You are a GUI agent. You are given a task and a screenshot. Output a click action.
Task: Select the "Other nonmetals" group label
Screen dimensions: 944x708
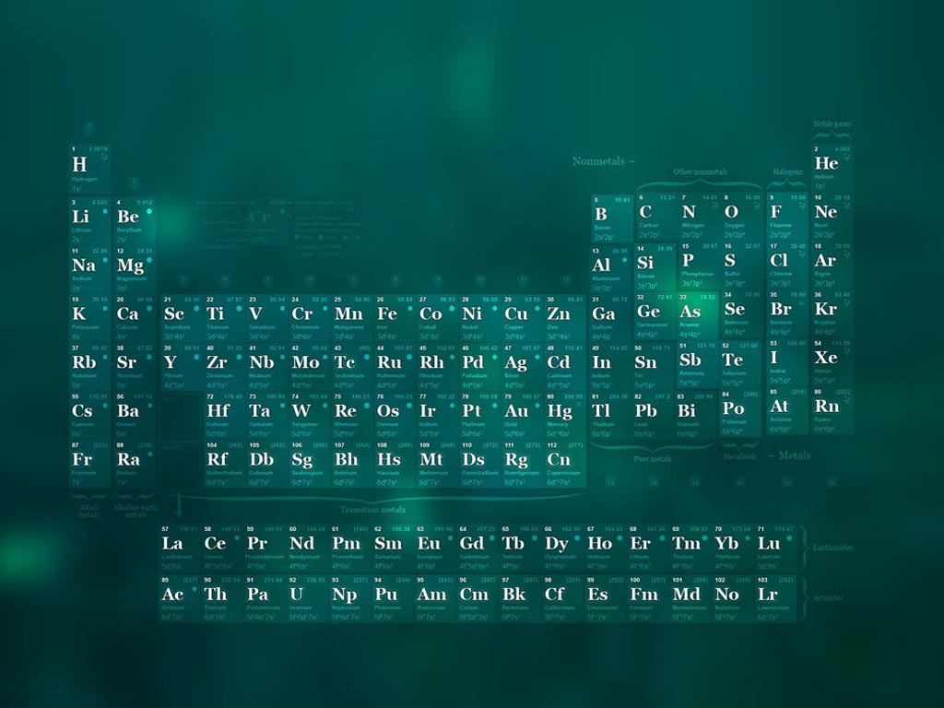pos(701,172)
